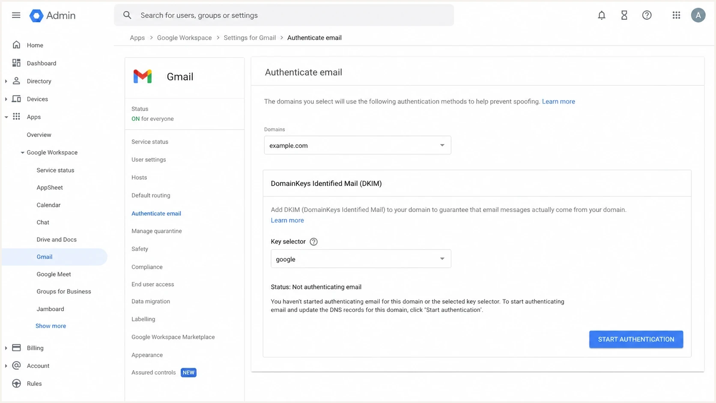The image size is (716, 403).
Task: Open Service status in Gmail settings
Action: click(150, 142)
